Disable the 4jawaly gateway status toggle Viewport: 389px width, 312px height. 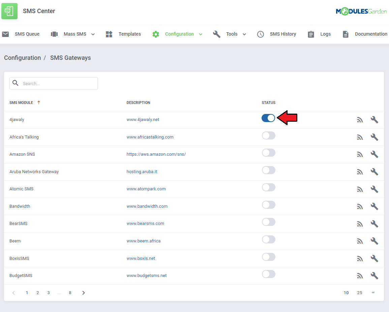click(x=268, y=118)
